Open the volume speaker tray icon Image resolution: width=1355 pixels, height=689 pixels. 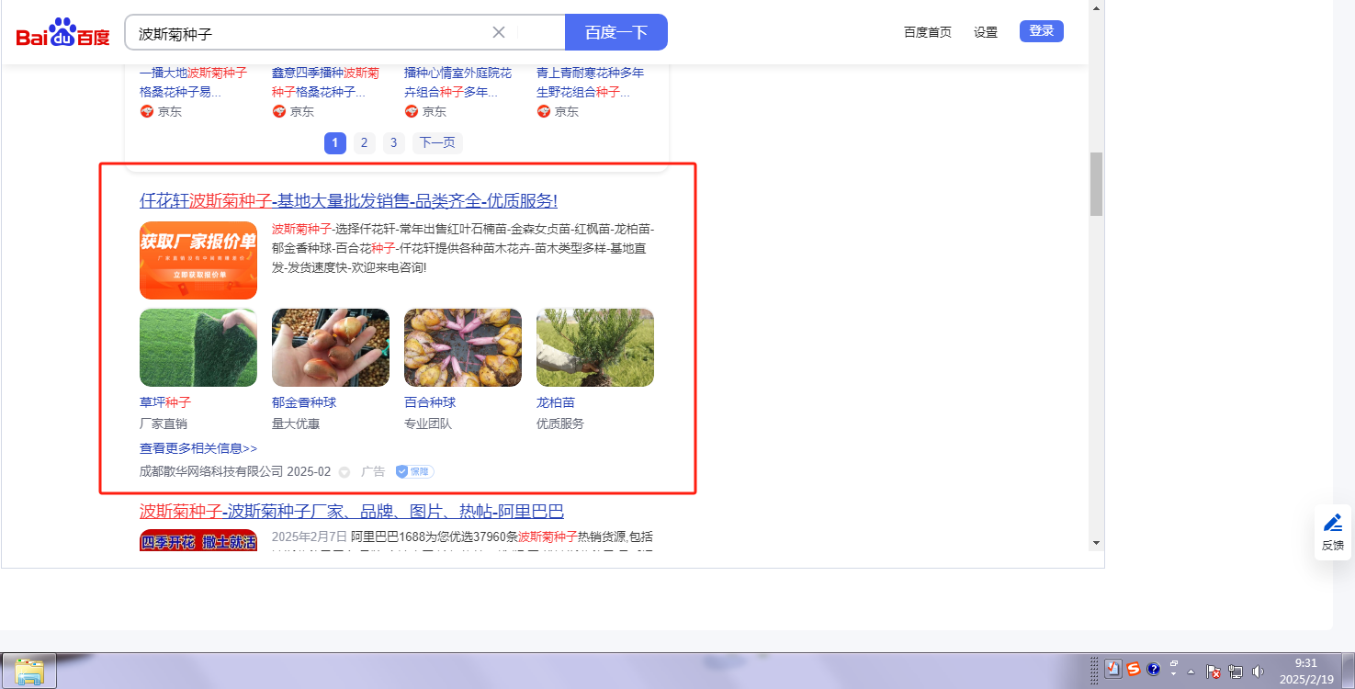[1258, 672]
